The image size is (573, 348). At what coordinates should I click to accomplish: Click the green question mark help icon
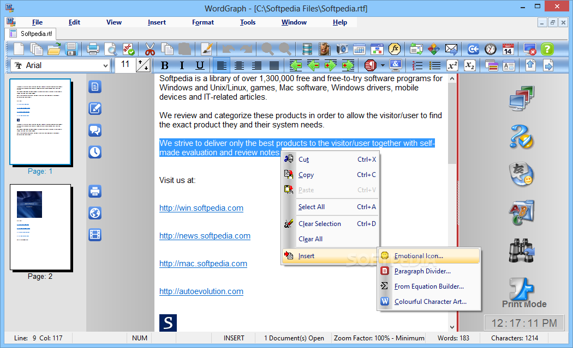(547, 49)
